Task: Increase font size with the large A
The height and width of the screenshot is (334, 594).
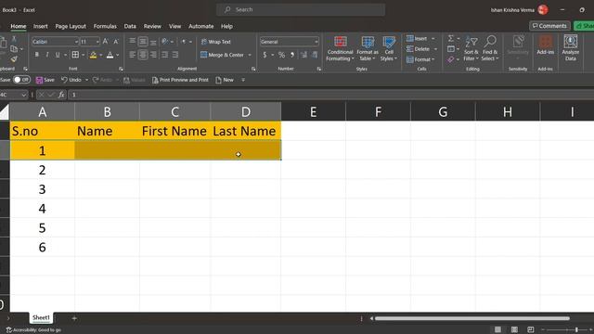Action: tap(106, 41)
